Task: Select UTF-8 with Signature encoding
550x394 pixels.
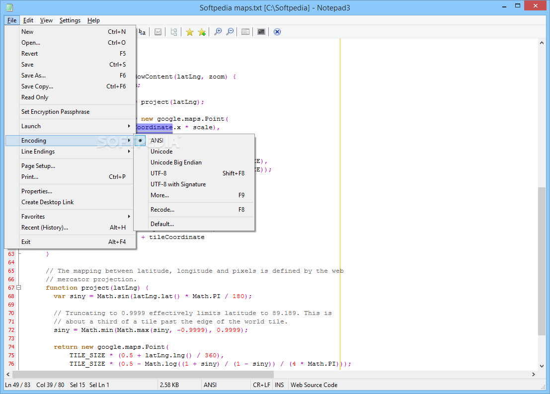Action: 194,184
